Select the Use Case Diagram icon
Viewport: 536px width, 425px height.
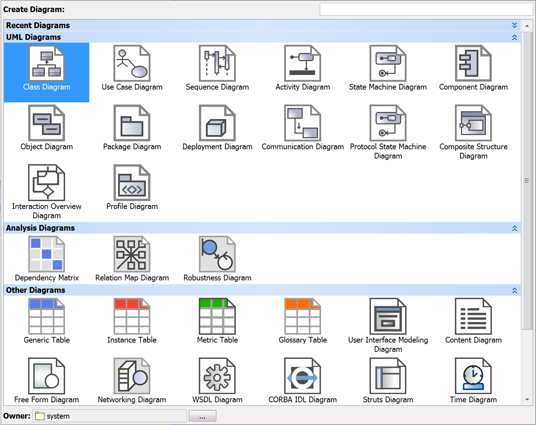point(132,63)
